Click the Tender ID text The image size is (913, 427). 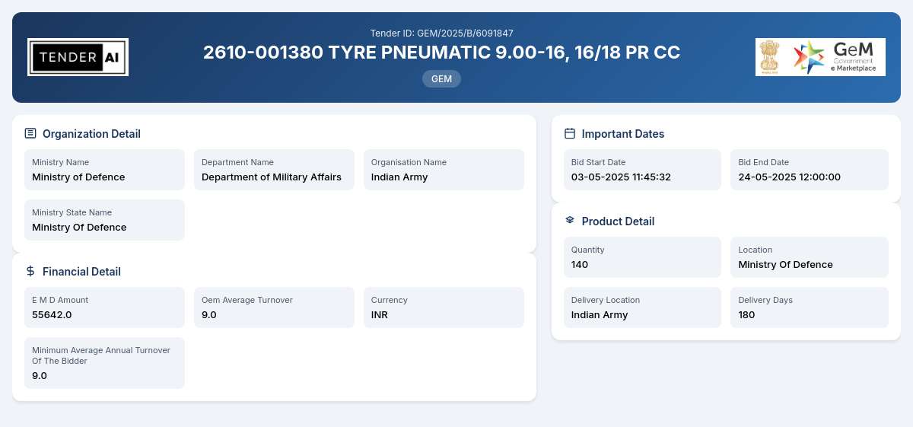pos(441,33)
